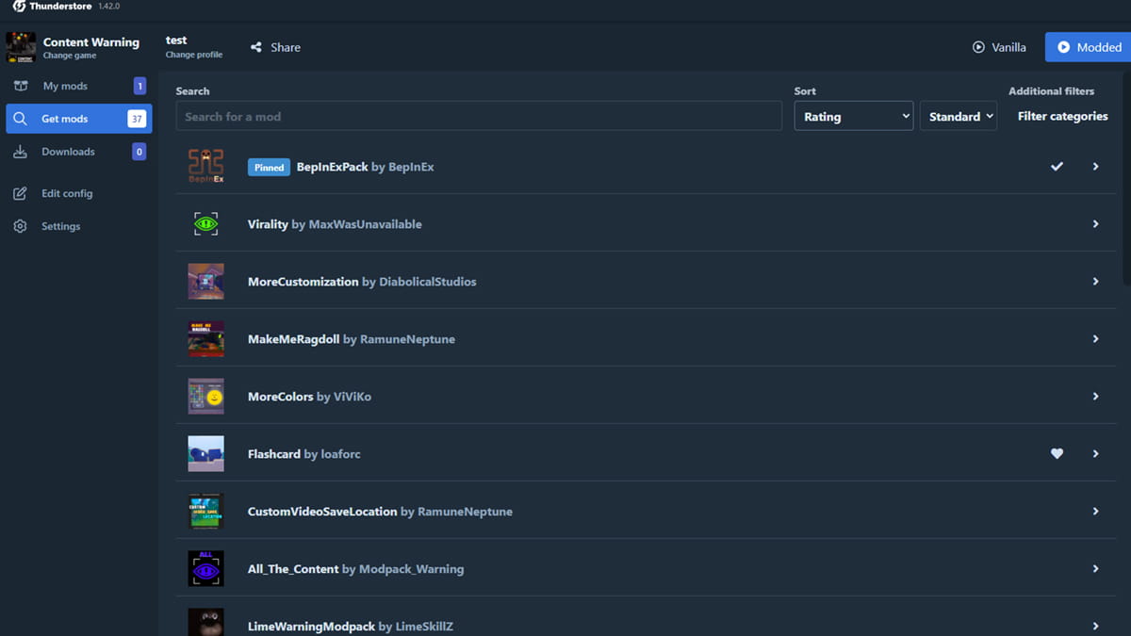Click the installed checkmark on BepInExPack
Viewport: 1131px width, 636px height.
point(1057,166)
